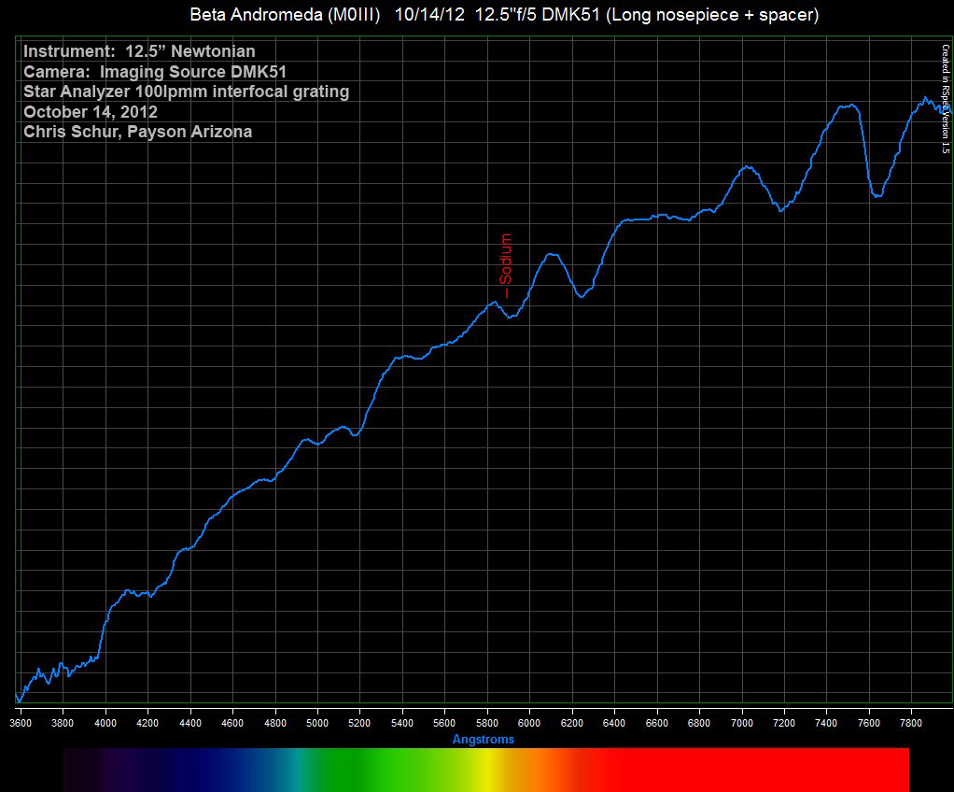This screenshot has height=792, width=954.
Task: Click the blue 'Angstroms' axis label
Action: (x=484, y=739)
